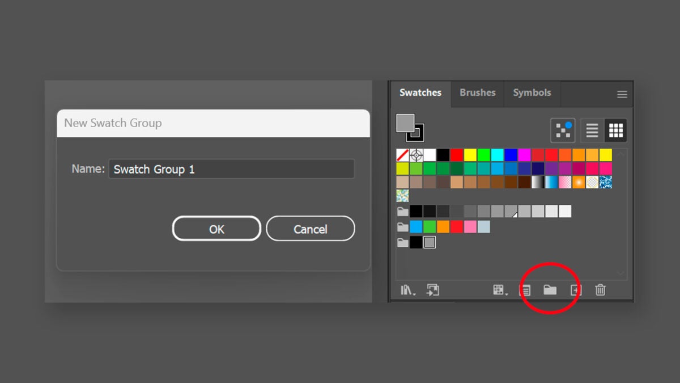680x383 pixels.
Task: Cancel the New Swatch Group dialog
Action: (x=310, y=229)
